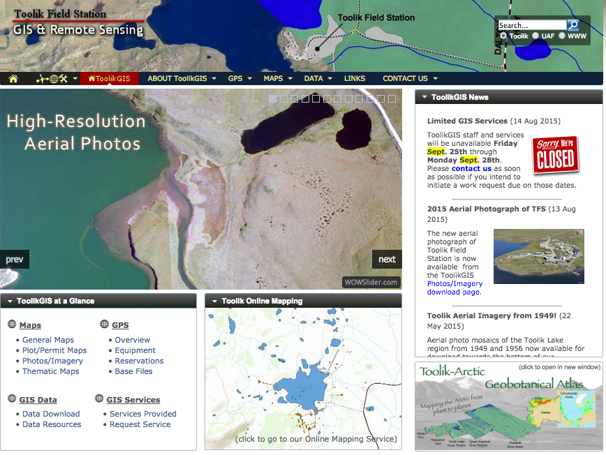606x455 pixels.
Task: Open Data Resources link
Action: pos(52,424)
